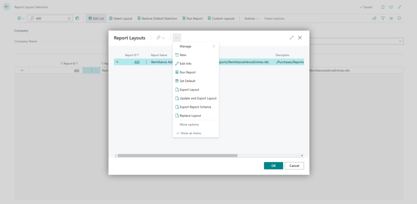Click the OK button
This screenshot has height=204, width=417.
pyautogui.click(x=273, y=166)
